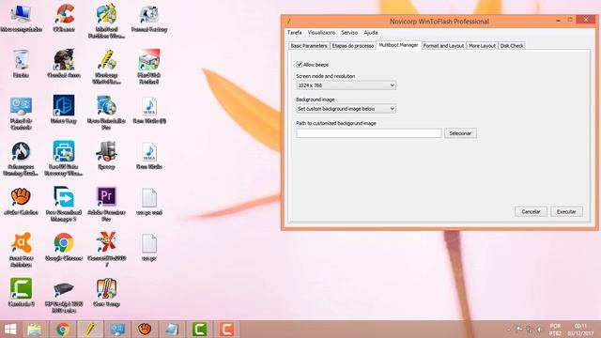Switch to More Layout tab
Screen dimensions: 601x338
click(x=482, y=46)
